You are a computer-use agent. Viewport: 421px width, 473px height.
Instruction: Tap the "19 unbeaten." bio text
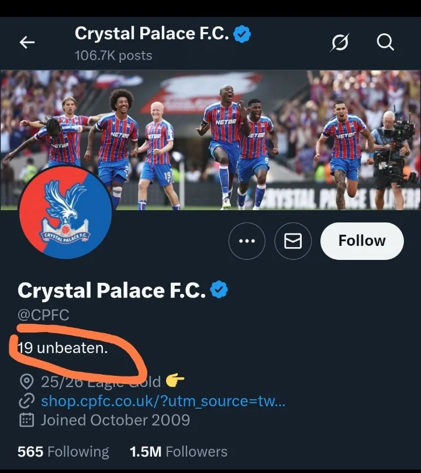(x=63, y=349)
